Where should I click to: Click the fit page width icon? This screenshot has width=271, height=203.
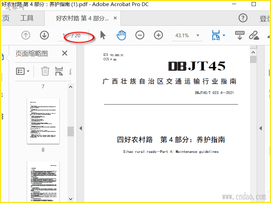point(216,35)
